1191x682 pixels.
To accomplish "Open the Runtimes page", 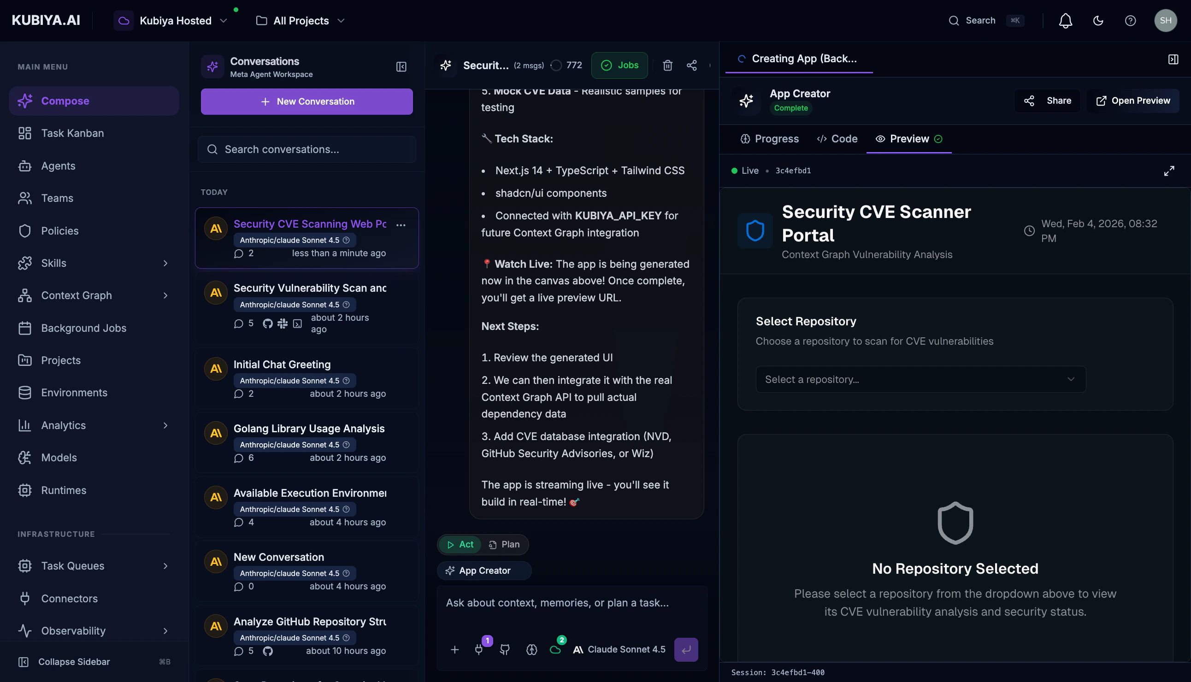I will click(x=94, y=490).
